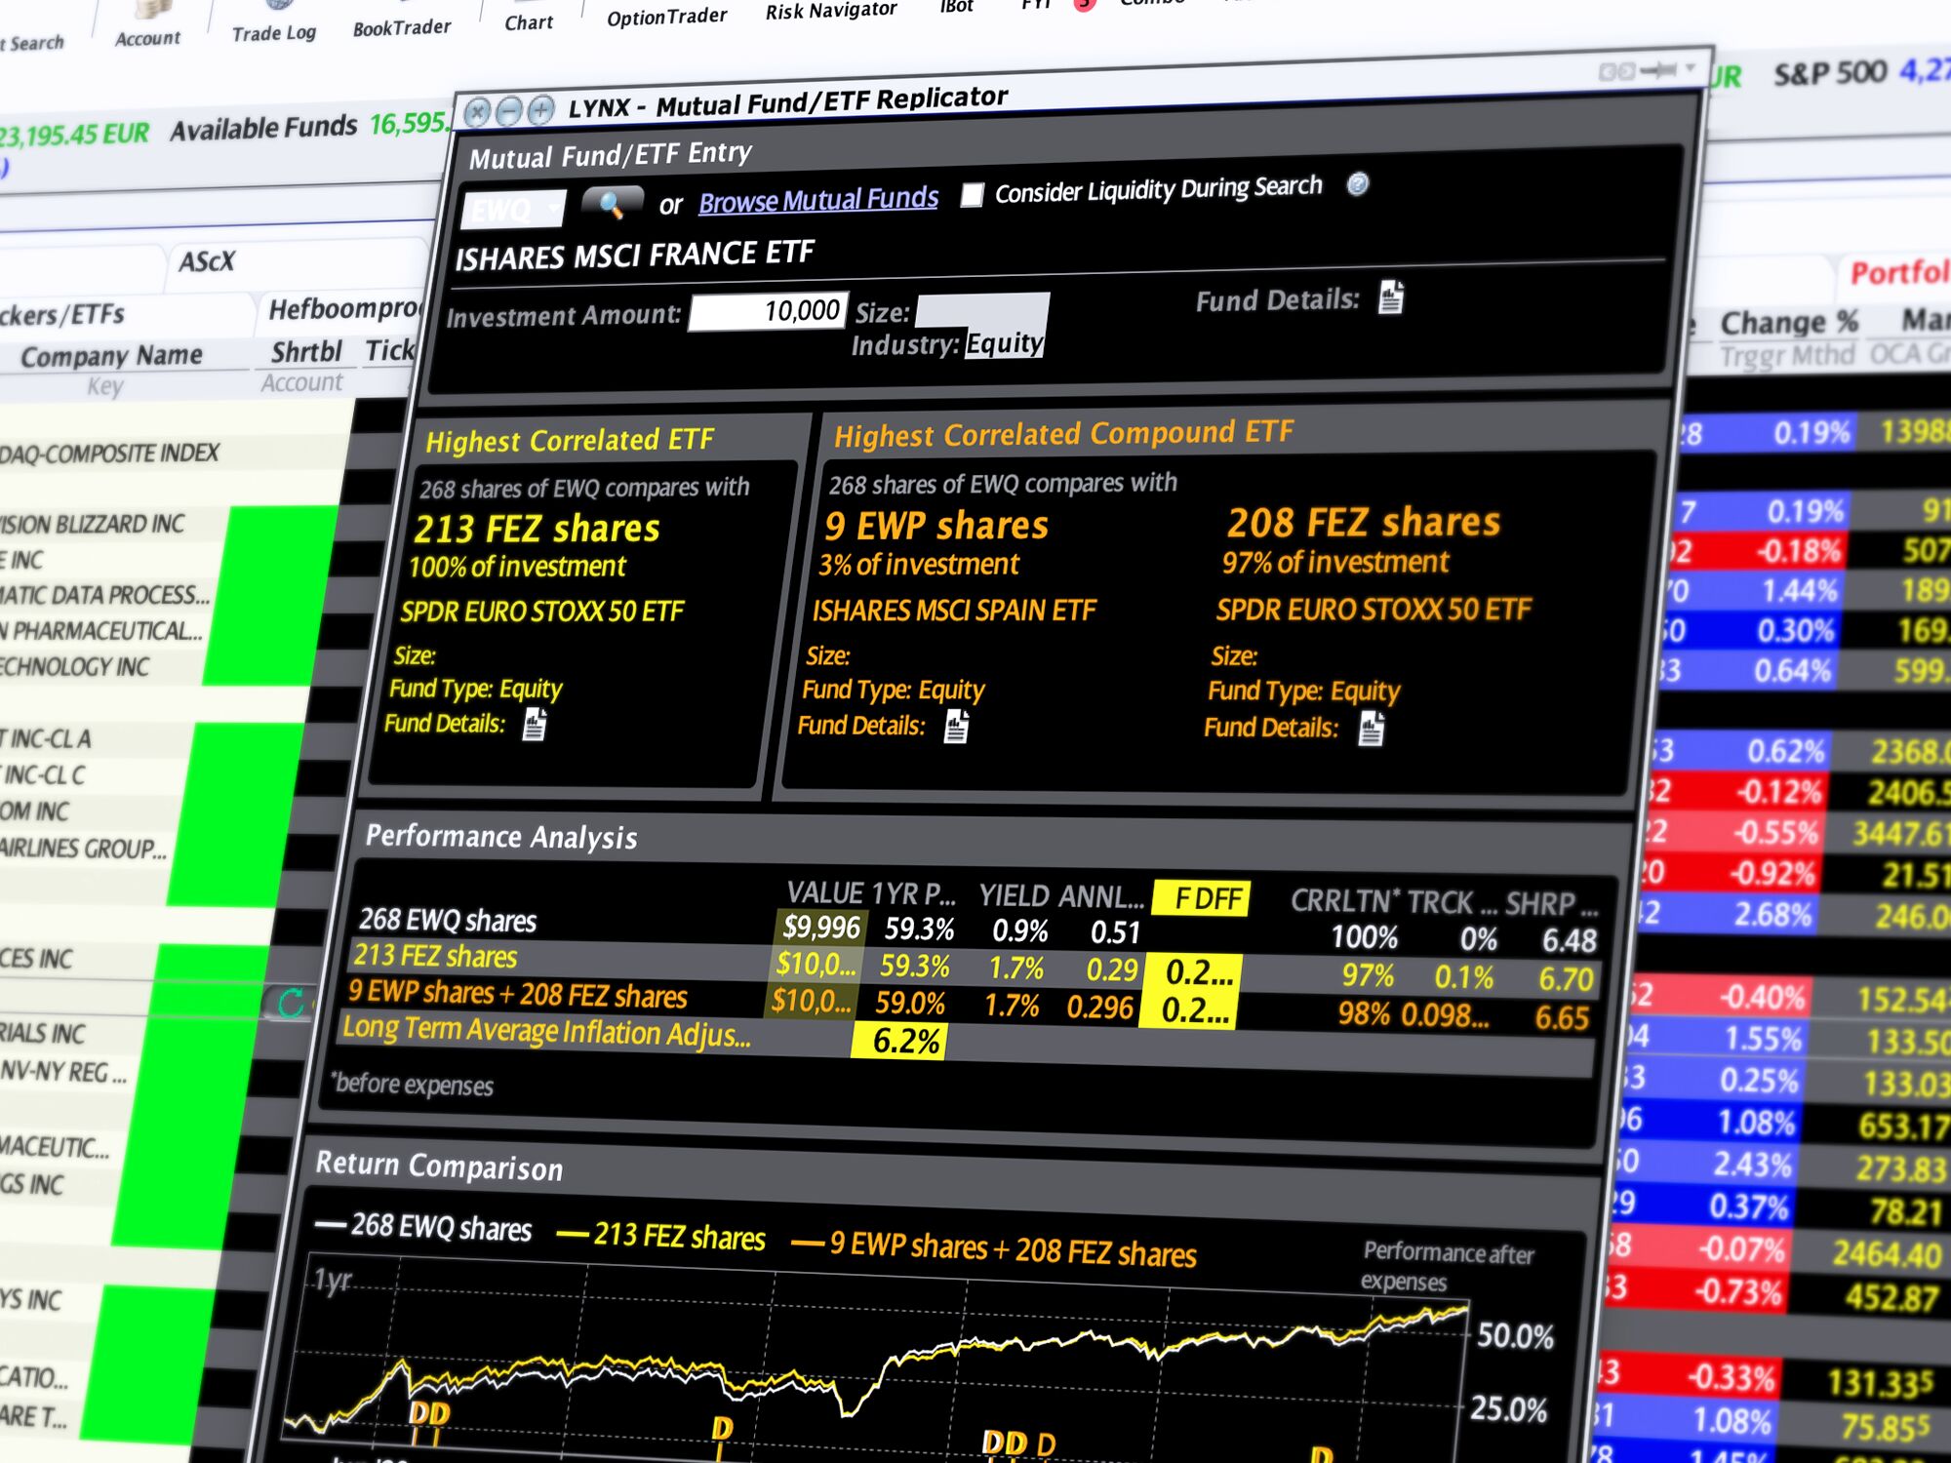This screenshot has width=1951, height=1463.
Task: Open the small arrow menu in Replicator title bar
Action: pyautogui.click(x=1691, y=67)
